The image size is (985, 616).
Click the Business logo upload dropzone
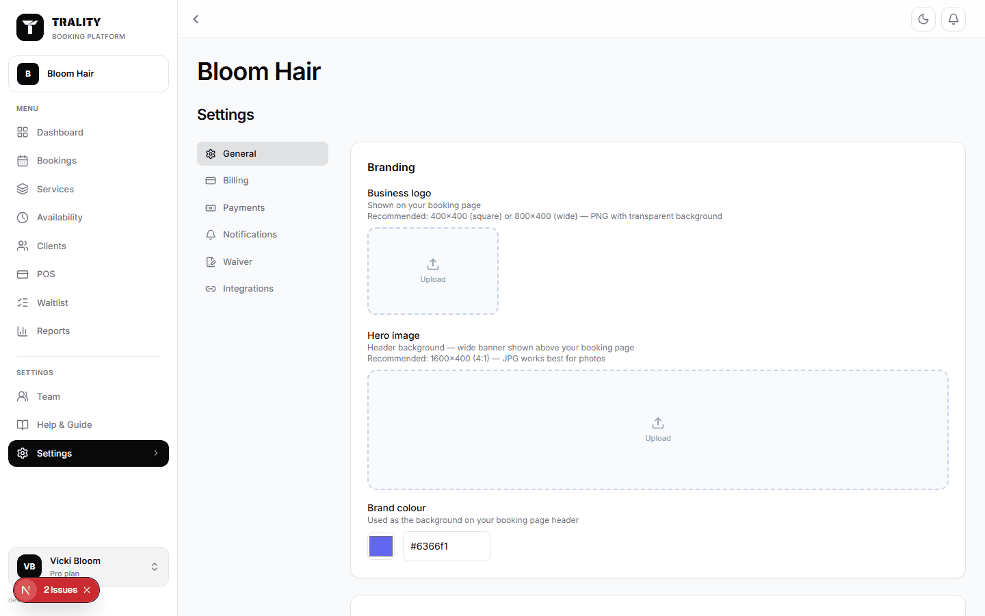[433, 271]
